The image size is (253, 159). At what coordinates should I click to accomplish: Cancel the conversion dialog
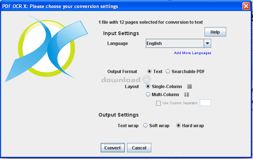[139, 148]
